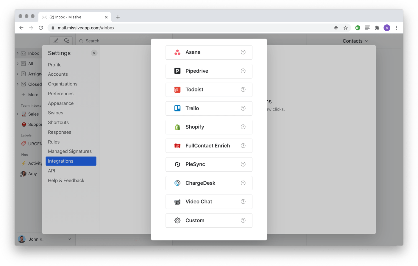Bookmark this page with the star
The image size is (418, 266).
[345, 28]
